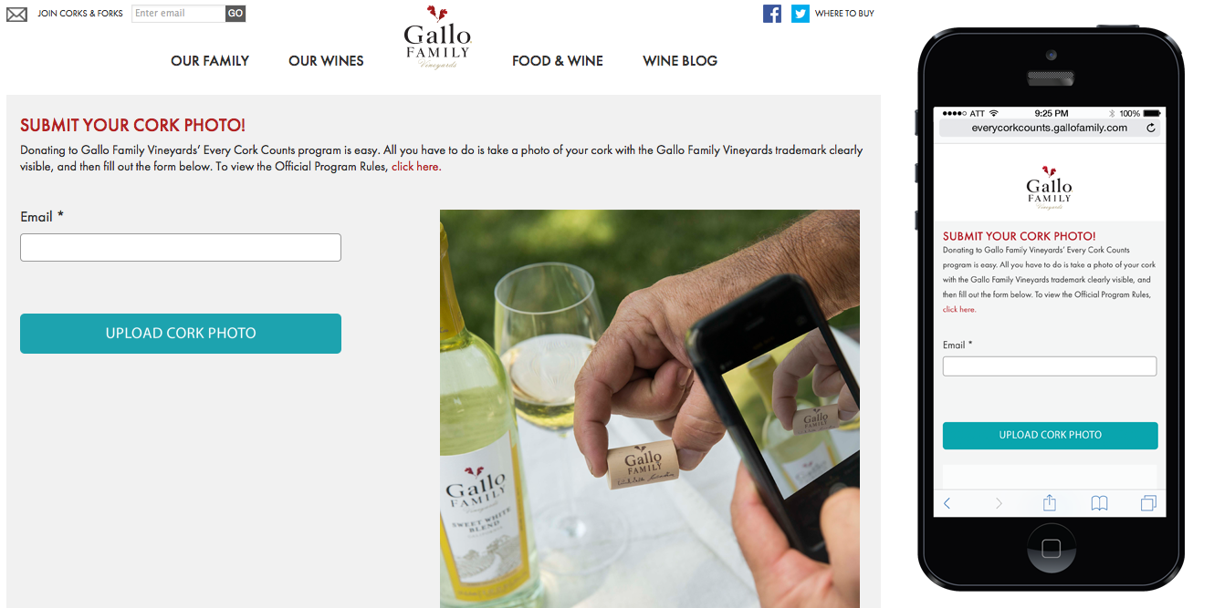The image size is (1214, 608).
Task: Click the GO newsletter button
Action: coord(235,14)
